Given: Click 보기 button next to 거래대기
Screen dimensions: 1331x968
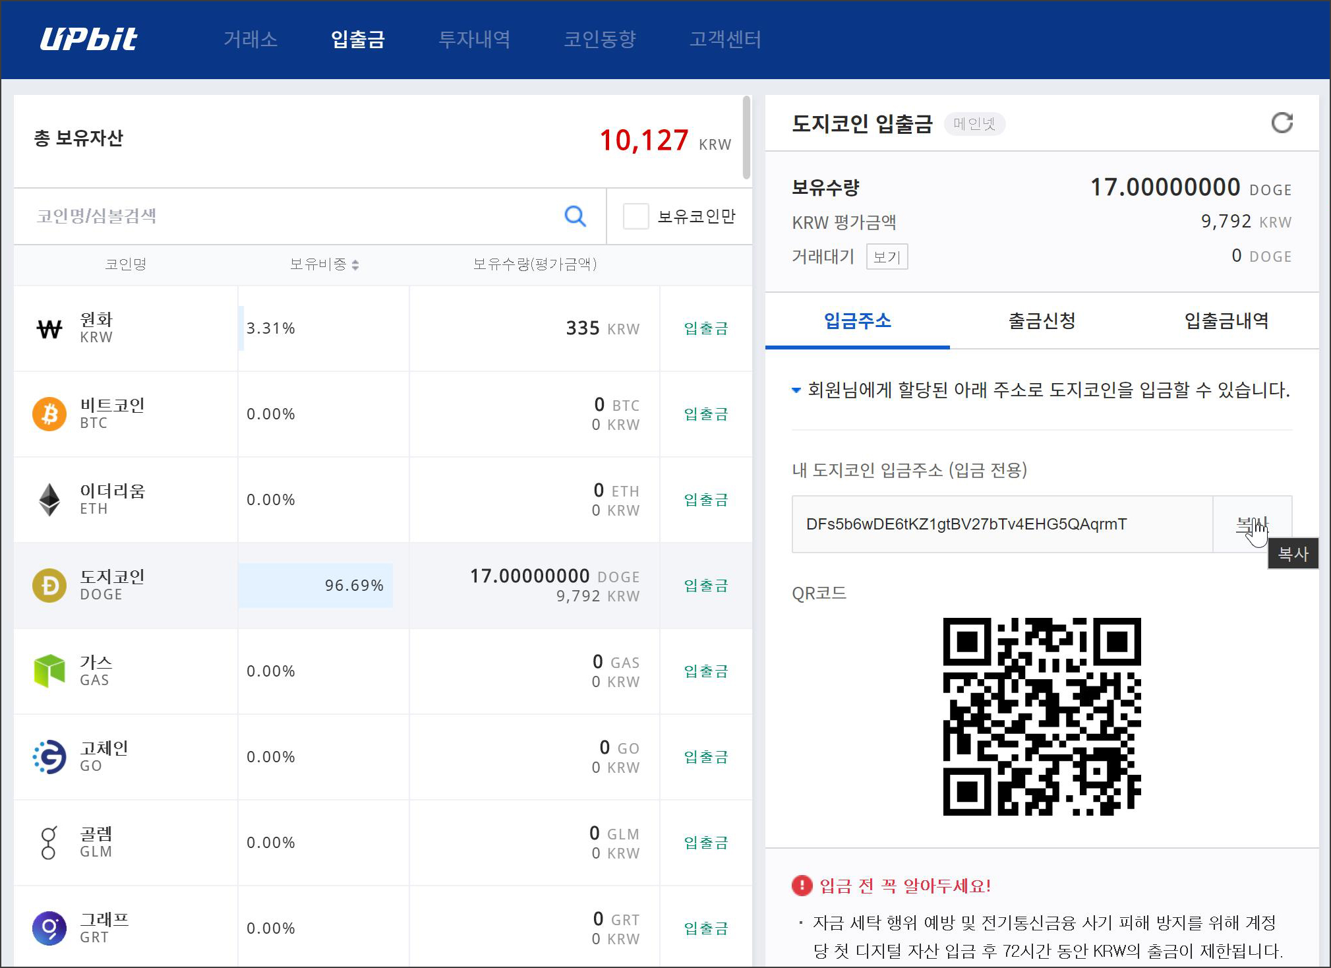Looking at the screenshot, I should click(x=886, y=257).
